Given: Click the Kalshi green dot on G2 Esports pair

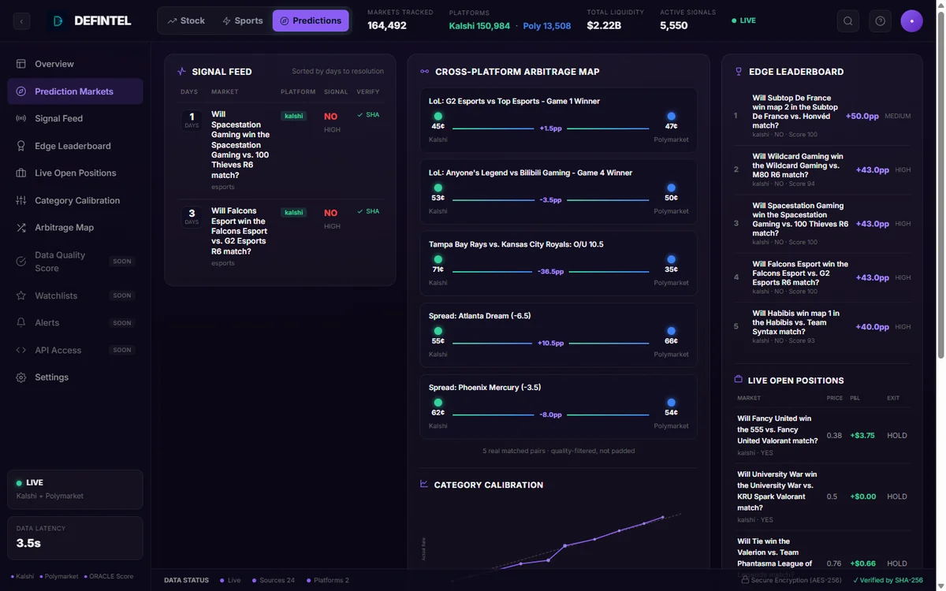Looking at the screenshot, I should (438, 116).
